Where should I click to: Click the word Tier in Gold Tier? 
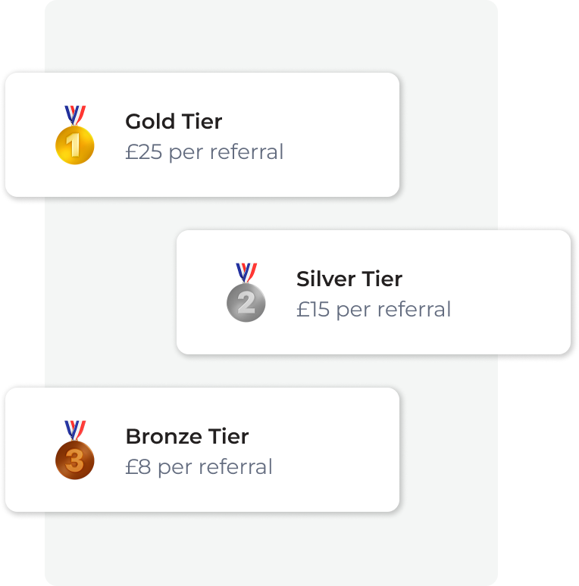202,121
